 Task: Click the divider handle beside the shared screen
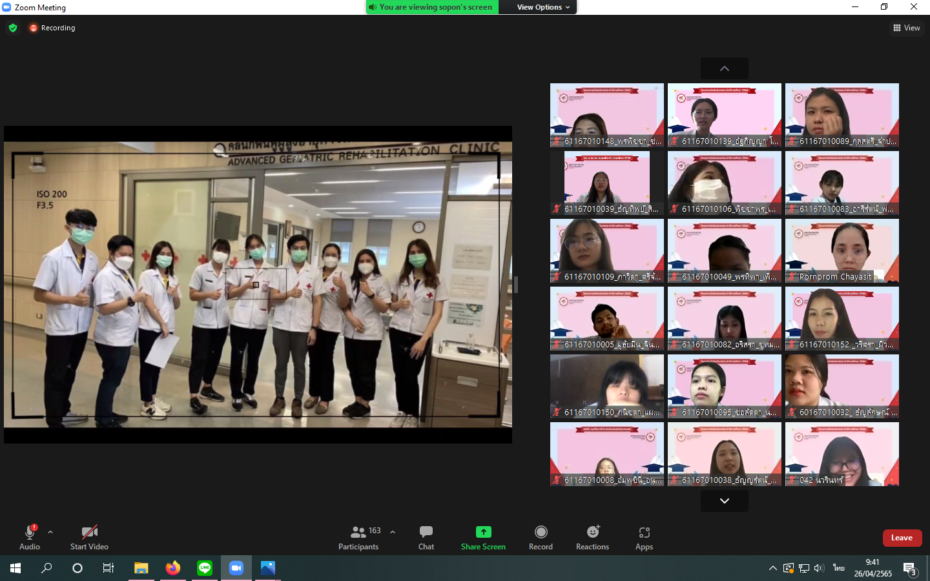click(x=516, y=284)
